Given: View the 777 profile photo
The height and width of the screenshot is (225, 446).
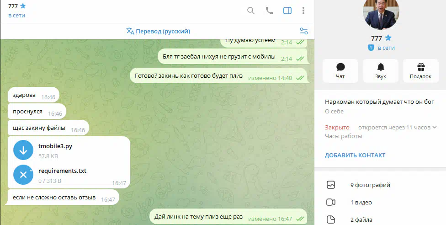Looking at the screenshot, I should pyautogui.click(x=381, y=14).
